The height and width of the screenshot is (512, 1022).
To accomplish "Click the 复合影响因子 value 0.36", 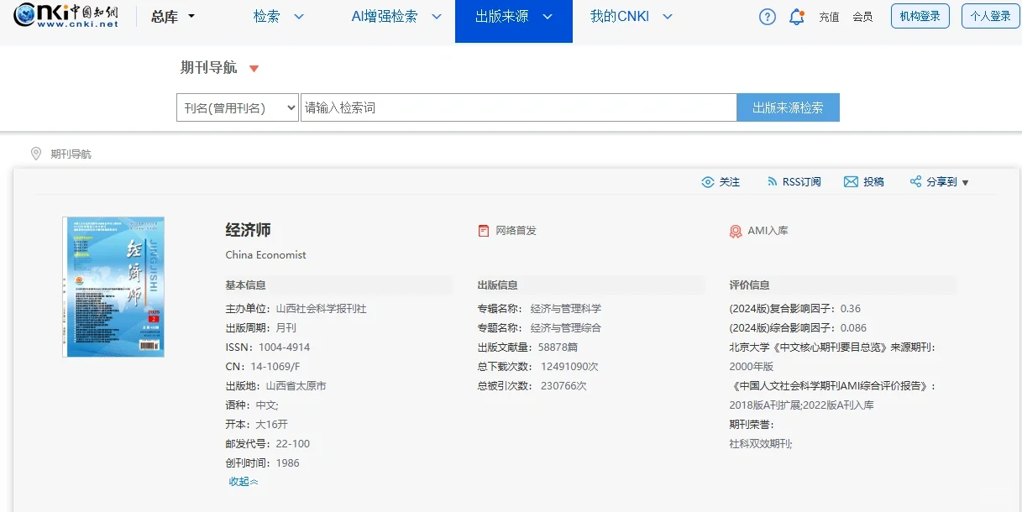I will [x=851, y=309].
